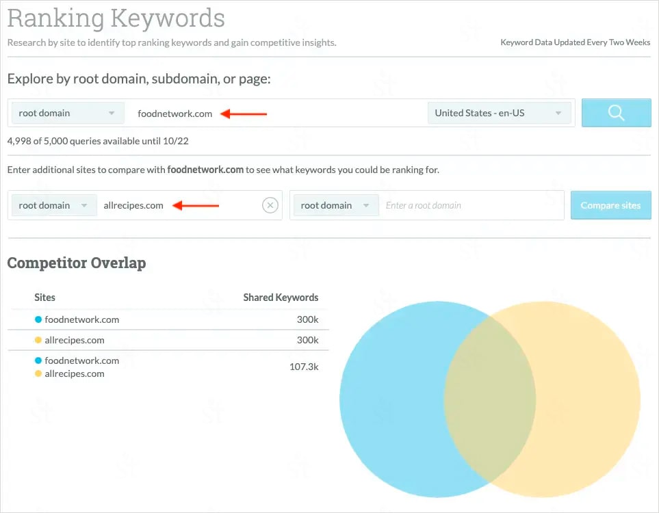Click the Sites column header
The width and height of the screenshot is (659, 513).
44,298
